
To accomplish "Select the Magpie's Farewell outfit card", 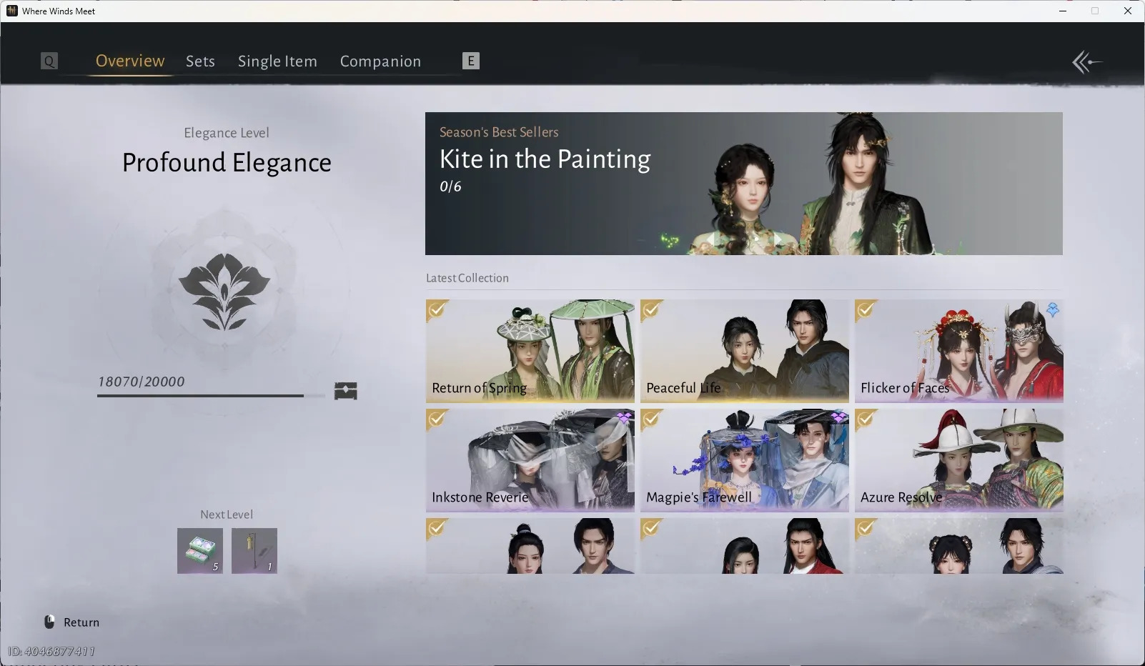I will [745, 460].
